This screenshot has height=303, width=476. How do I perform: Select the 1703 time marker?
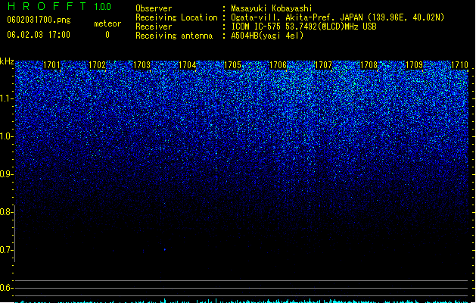tap(142, 65)
